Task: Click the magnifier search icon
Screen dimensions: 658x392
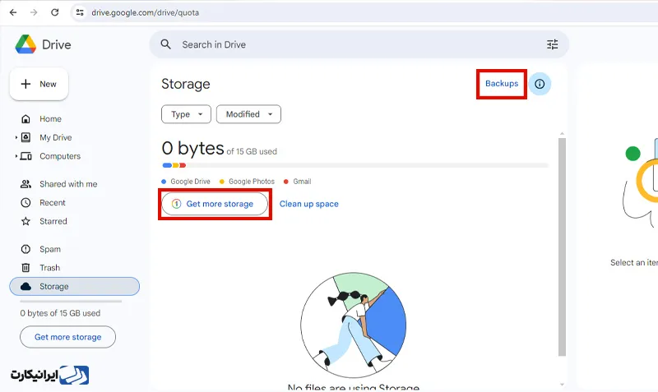Action: (x=166, y=44)
